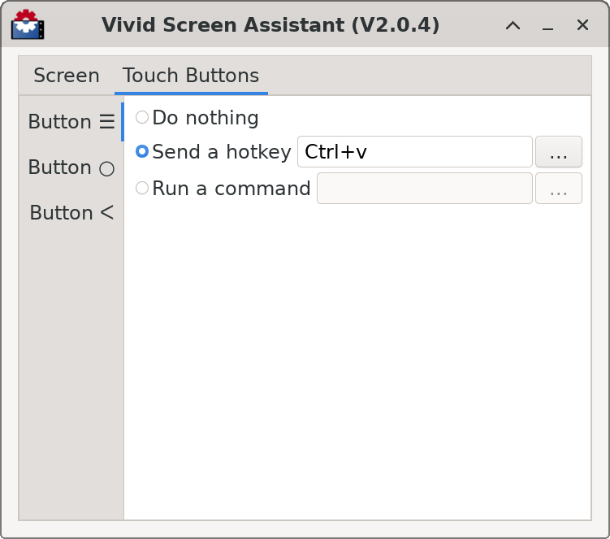Screen dimensions: 610x539
Task: Choose the Do nothing radio option
Action: tap(142, 118)
